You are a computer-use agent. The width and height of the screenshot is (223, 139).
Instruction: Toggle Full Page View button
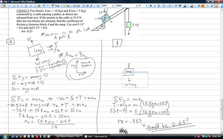tap(4, 6)
